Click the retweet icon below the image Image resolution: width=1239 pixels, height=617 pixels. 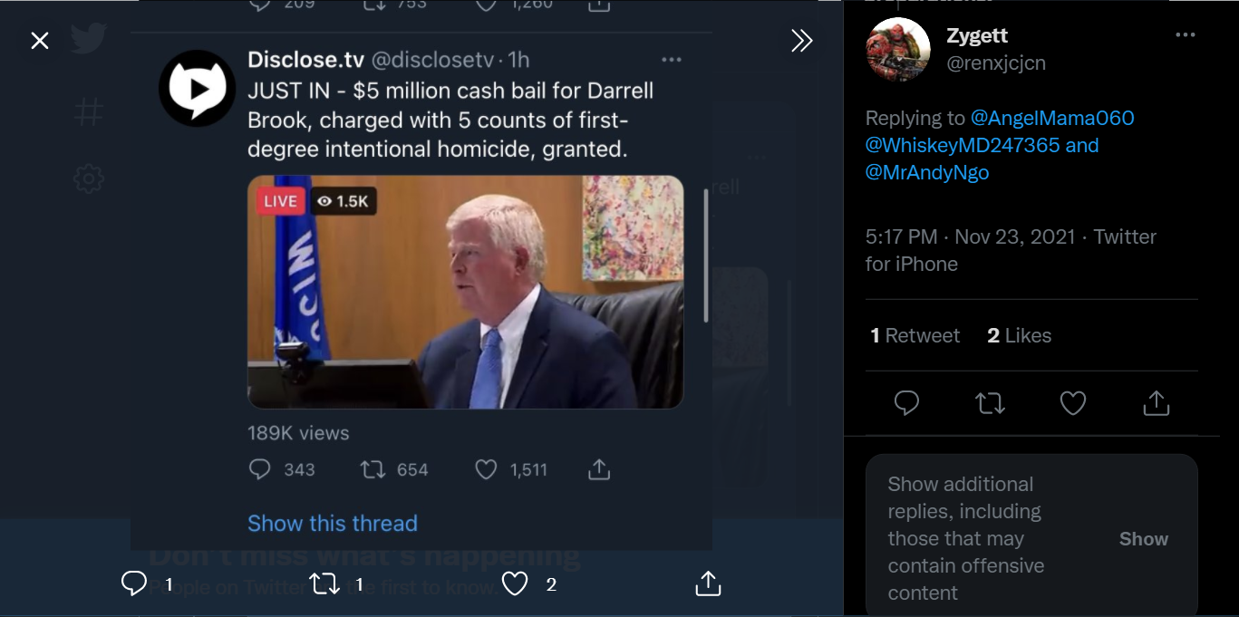click(x=324, y=583)
